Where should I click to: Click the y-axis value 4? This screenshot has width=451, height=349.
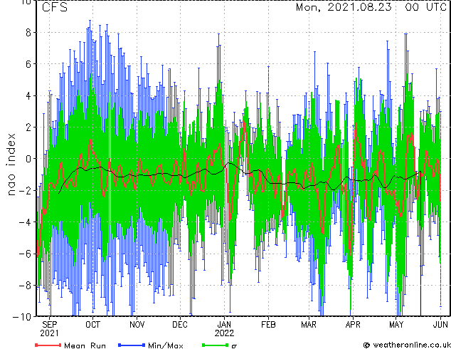point(28,96)
